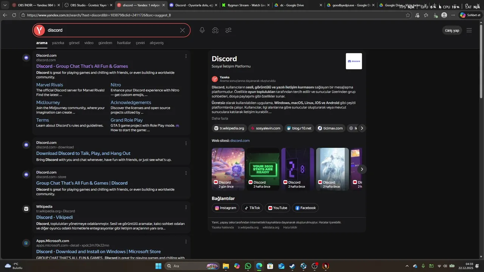Screen dimensions: 484x272
Task: Click the taskbar Ara search box
Action: pos(192,266)
